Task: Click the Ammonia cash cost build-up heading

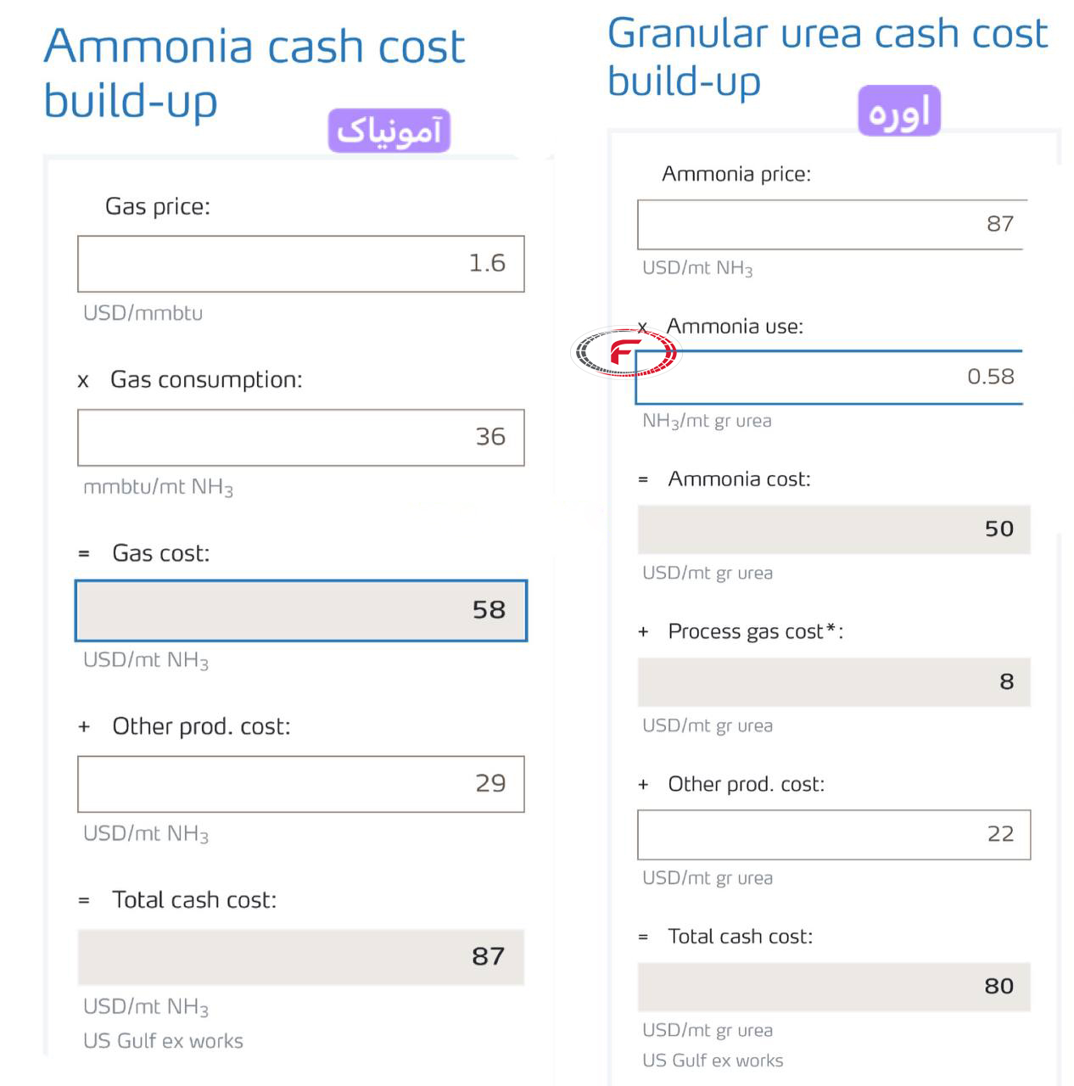Action: click(255, 74)
